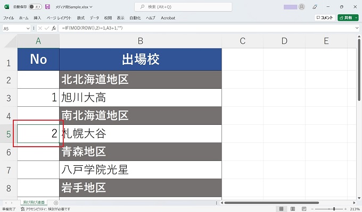Image resolution: width=362 pixels, height=212 pixels.
Task: Click the next sheet navigation arrow
Action: point(12,203)
